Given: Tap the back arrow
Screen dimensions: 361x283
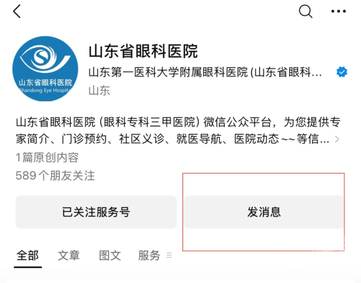Looking at the screenshot, I should pos(17,12).
